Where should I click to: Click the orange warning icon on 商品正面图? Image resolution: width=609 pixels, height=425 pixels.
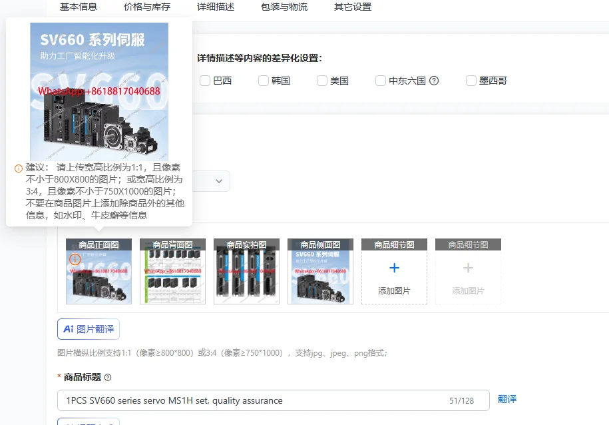point(75,259)
